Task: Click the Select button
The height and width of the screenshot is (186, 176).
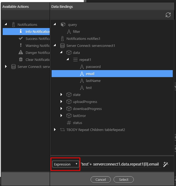Action: pyautogui.click(x=124, y=180)
